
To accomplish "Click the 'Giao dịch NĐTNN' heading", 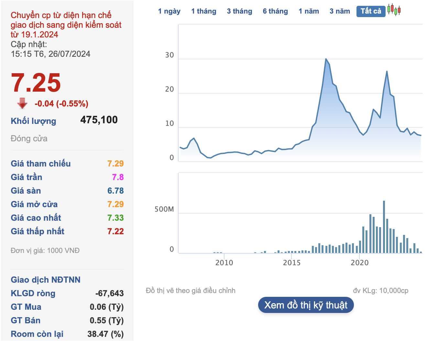I will 45,280.
